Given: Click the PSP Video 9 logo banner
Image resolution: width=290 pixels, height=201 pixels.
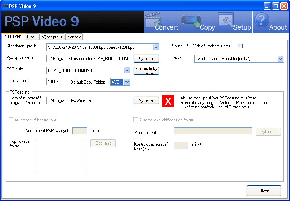Looking at the screenshot, I should pos(72,22).
